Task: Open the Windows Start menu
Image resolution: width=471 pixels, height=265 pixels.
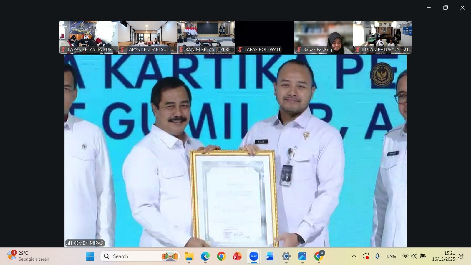Action: coord(90,256)
